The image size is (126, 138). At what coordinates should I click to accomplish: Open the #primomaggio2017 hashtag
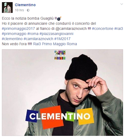point(18,29)
